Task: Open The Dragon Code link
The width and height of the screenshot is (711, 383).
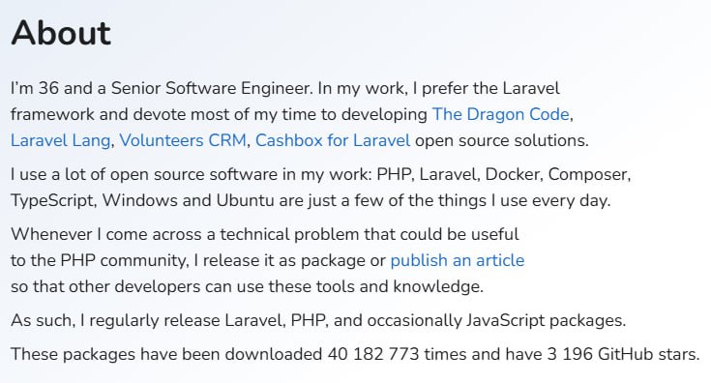Action: click(x=501, y=114)
